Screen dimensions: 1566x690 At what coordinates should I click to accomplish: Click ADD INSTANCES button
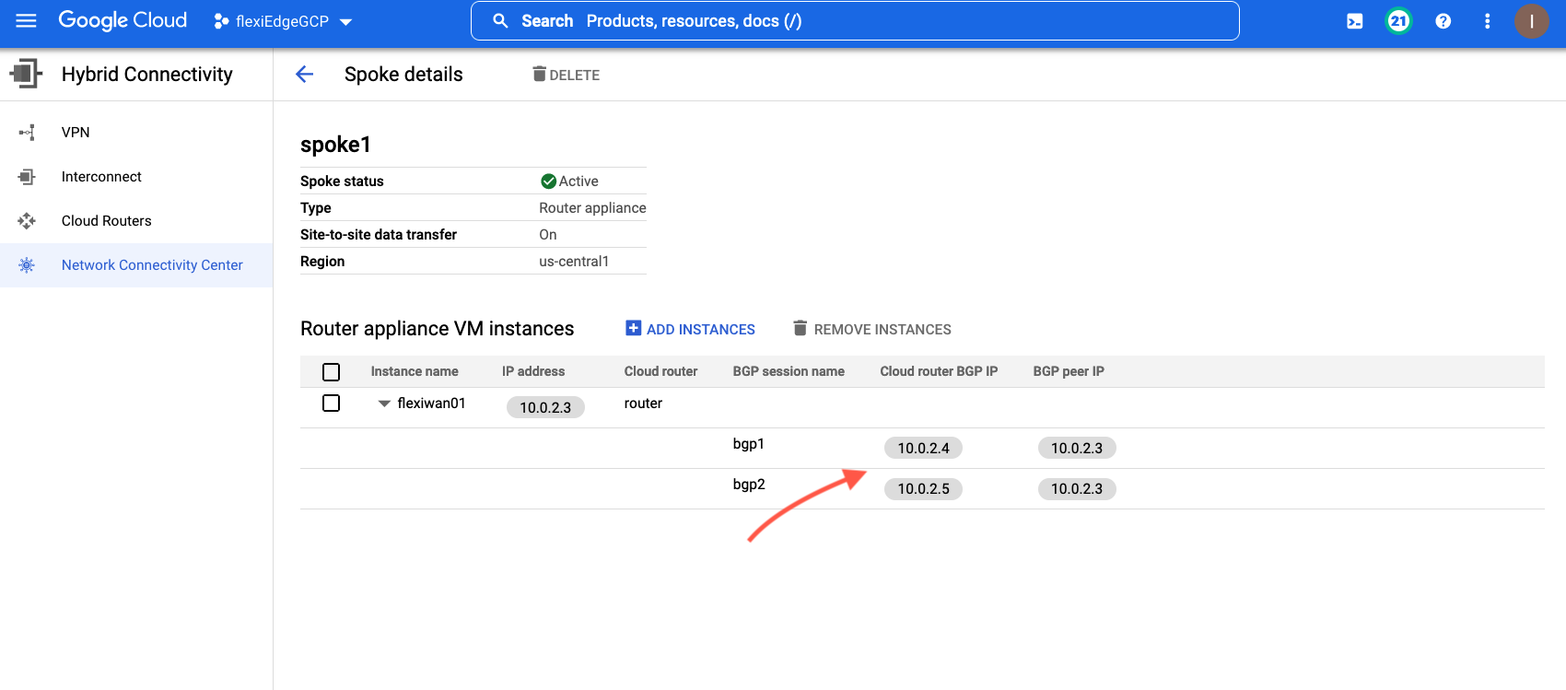point(690,329)
